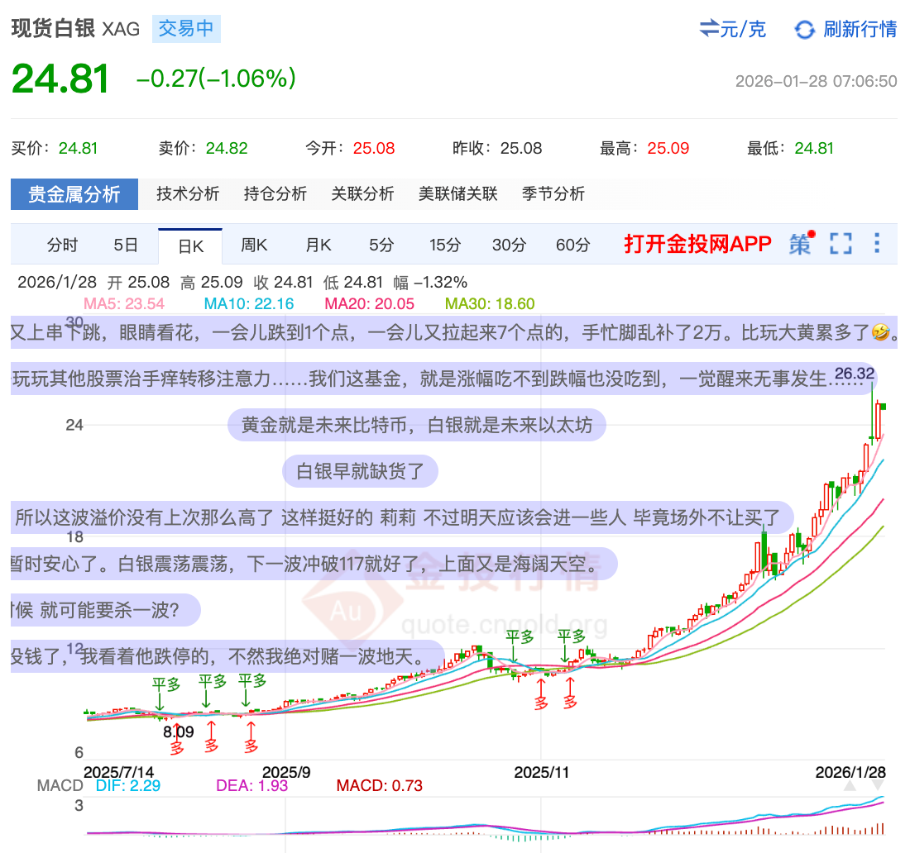910x853 pixels.
Task: Select the 15分 chart interval
Action: tap(444, 245)
